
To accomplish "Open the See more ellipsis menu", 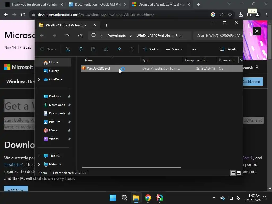I will tap(194, 49).
